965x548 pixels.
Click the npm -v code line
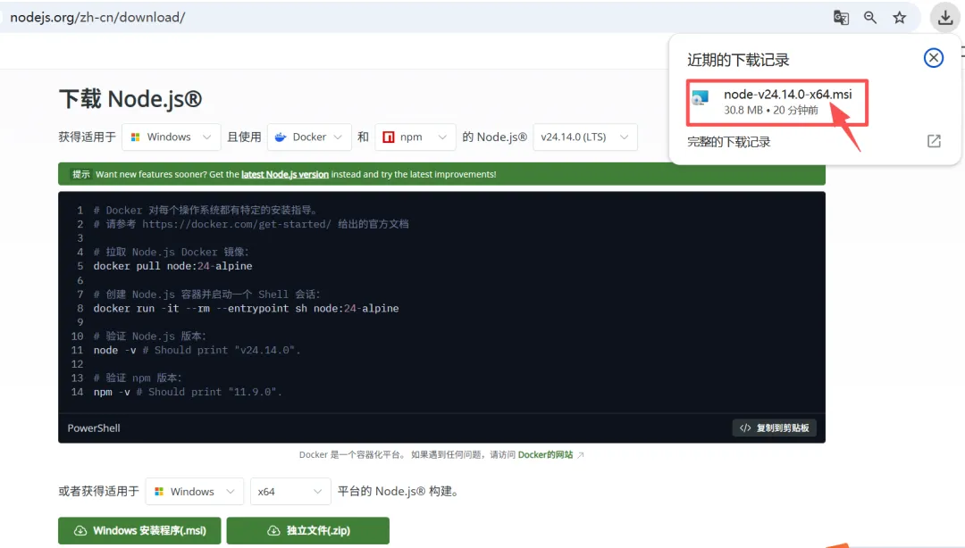188,392
